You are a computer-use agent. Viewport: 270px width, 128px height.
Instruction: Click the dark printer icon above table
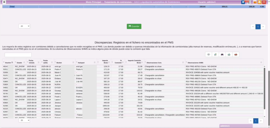coord(222,55)
